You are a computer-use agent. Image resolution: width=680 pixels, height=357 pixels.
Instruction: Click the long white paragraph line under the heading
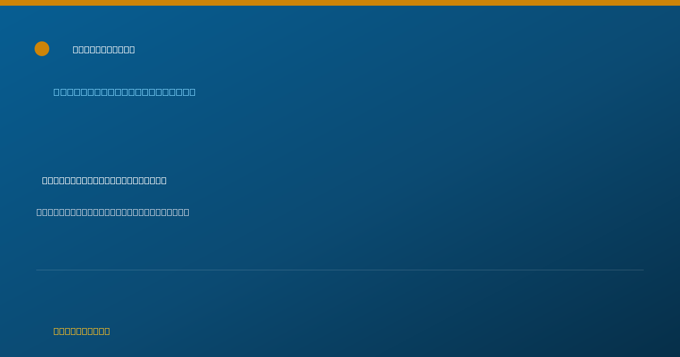click(113, 212)
